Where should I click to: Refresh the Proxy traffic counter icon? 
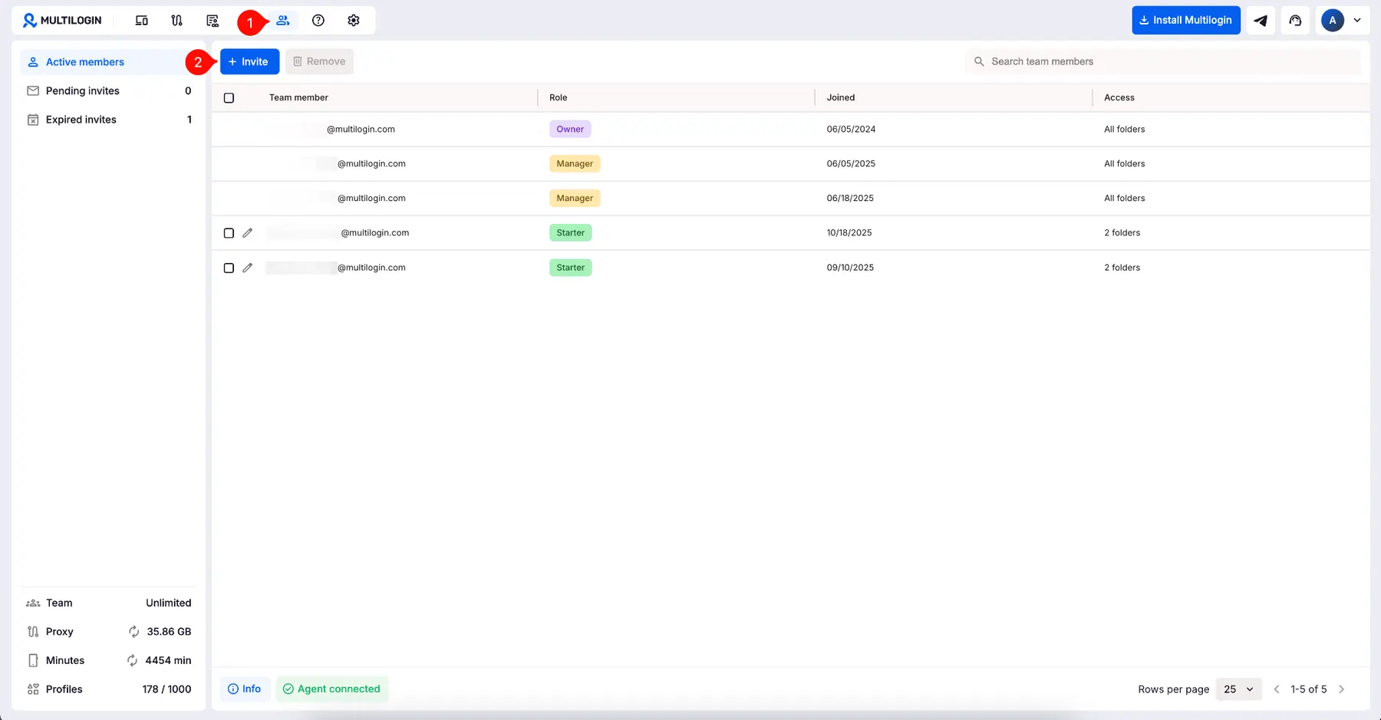(x=133, y=632)
